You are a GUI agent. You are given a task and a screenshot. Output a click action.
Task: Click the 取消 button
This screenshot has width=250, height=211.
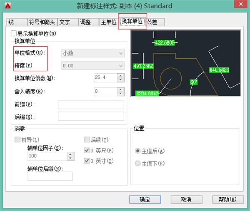[187, 199]
